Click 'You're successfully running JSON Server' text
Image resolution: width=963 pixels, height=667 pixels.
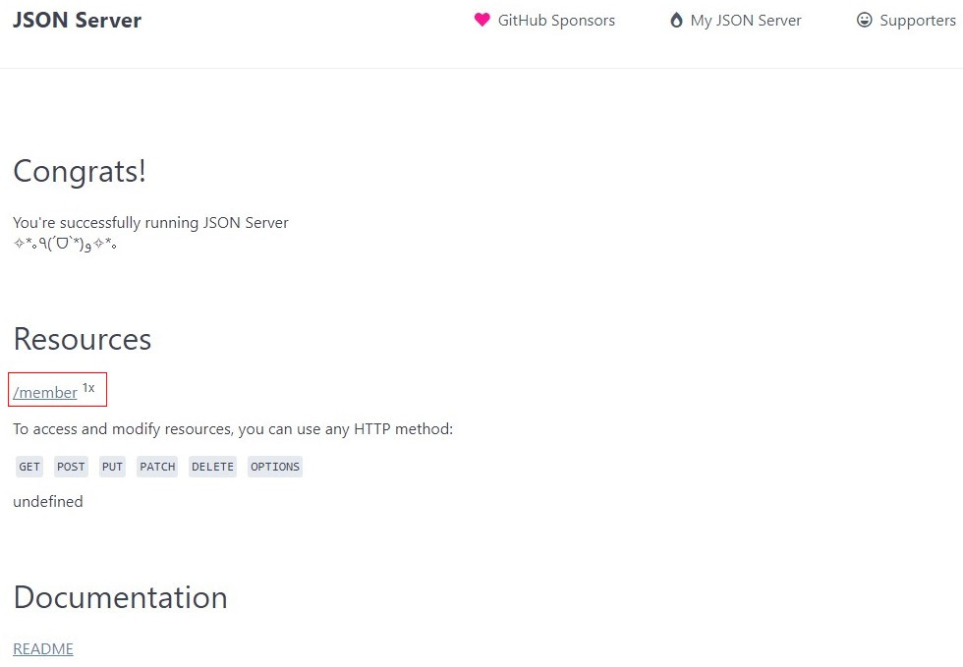point(150,223)
